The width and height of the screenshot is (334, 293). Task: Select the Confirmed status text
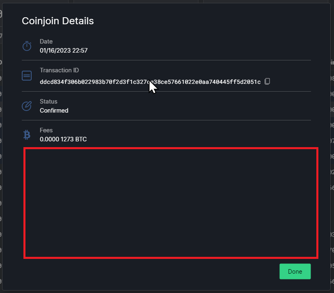(54, 110)
